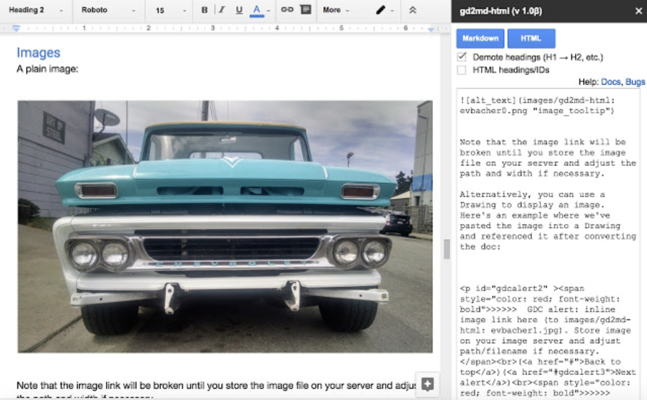This screenshot has height=400, width=647.
Task: Insert a link
Action: [286, 10]
